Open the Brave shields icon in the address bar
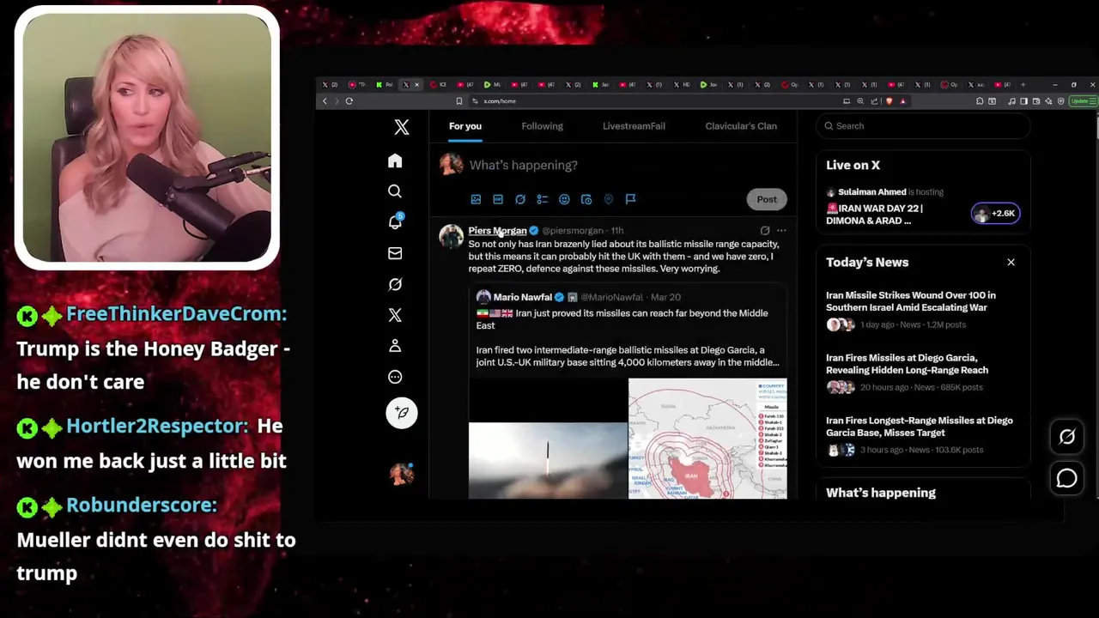This screenshot has width=1099, height=618. click(x=890, y=101)
